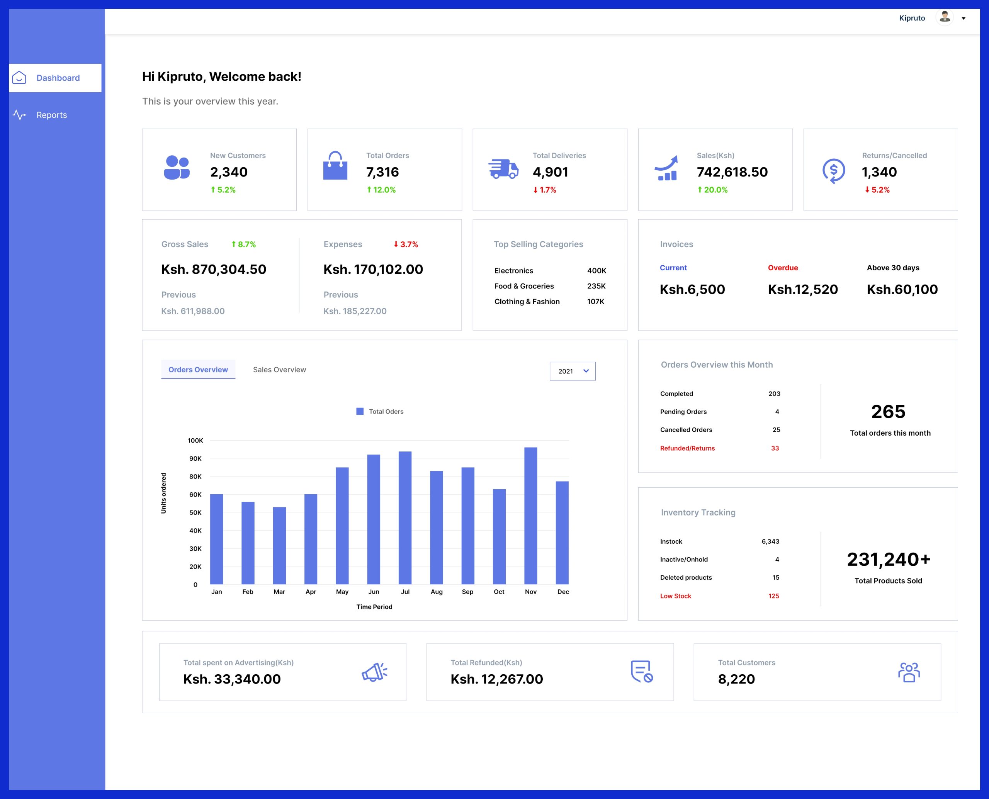
Task: Click the November bar in chart
Action: [x=530, y=516]
